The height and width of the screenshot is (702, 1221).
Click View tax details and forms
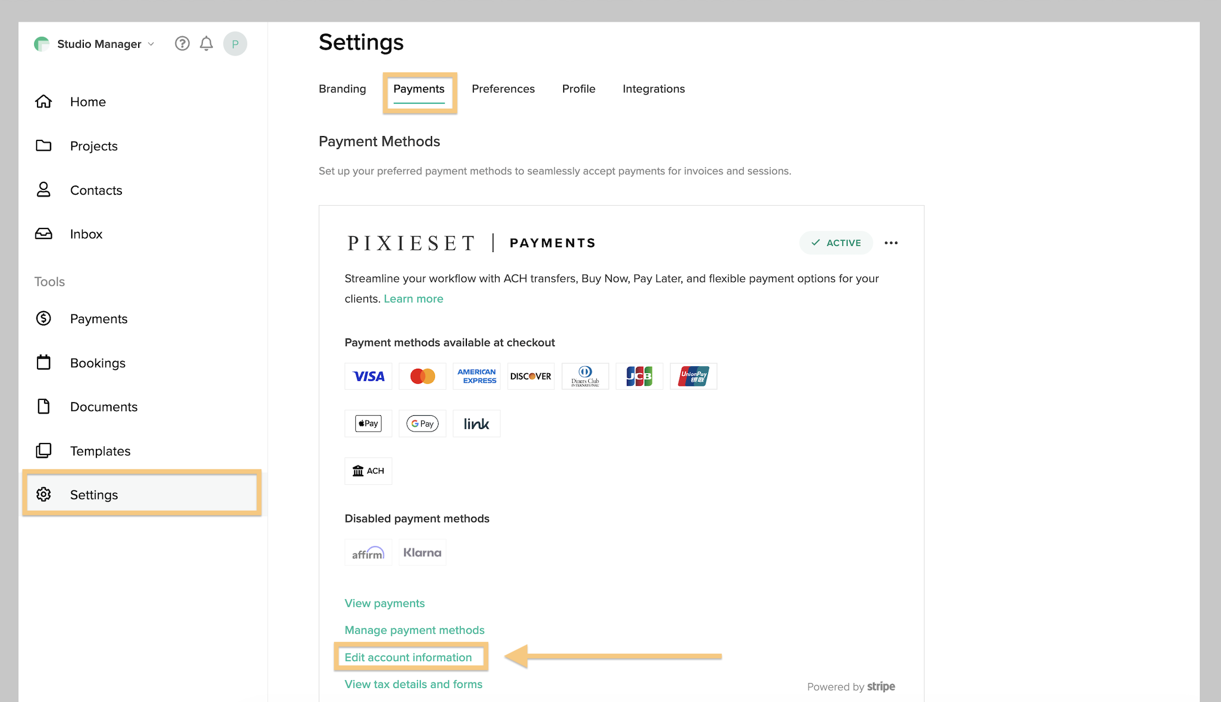[413, 684]
